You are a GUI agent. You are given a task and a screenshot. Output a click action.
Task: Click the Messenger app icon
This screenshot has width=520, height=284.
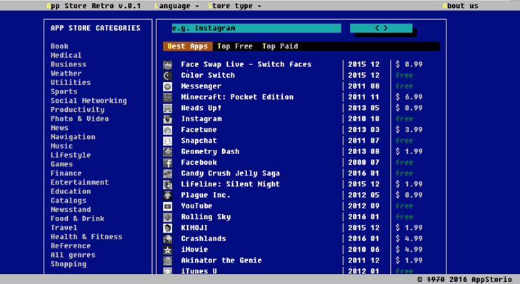pos(167,86)
